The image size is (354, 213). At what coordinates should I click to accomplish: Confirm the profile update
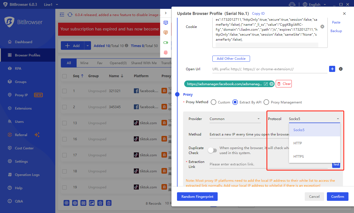[x=338, y=196]
